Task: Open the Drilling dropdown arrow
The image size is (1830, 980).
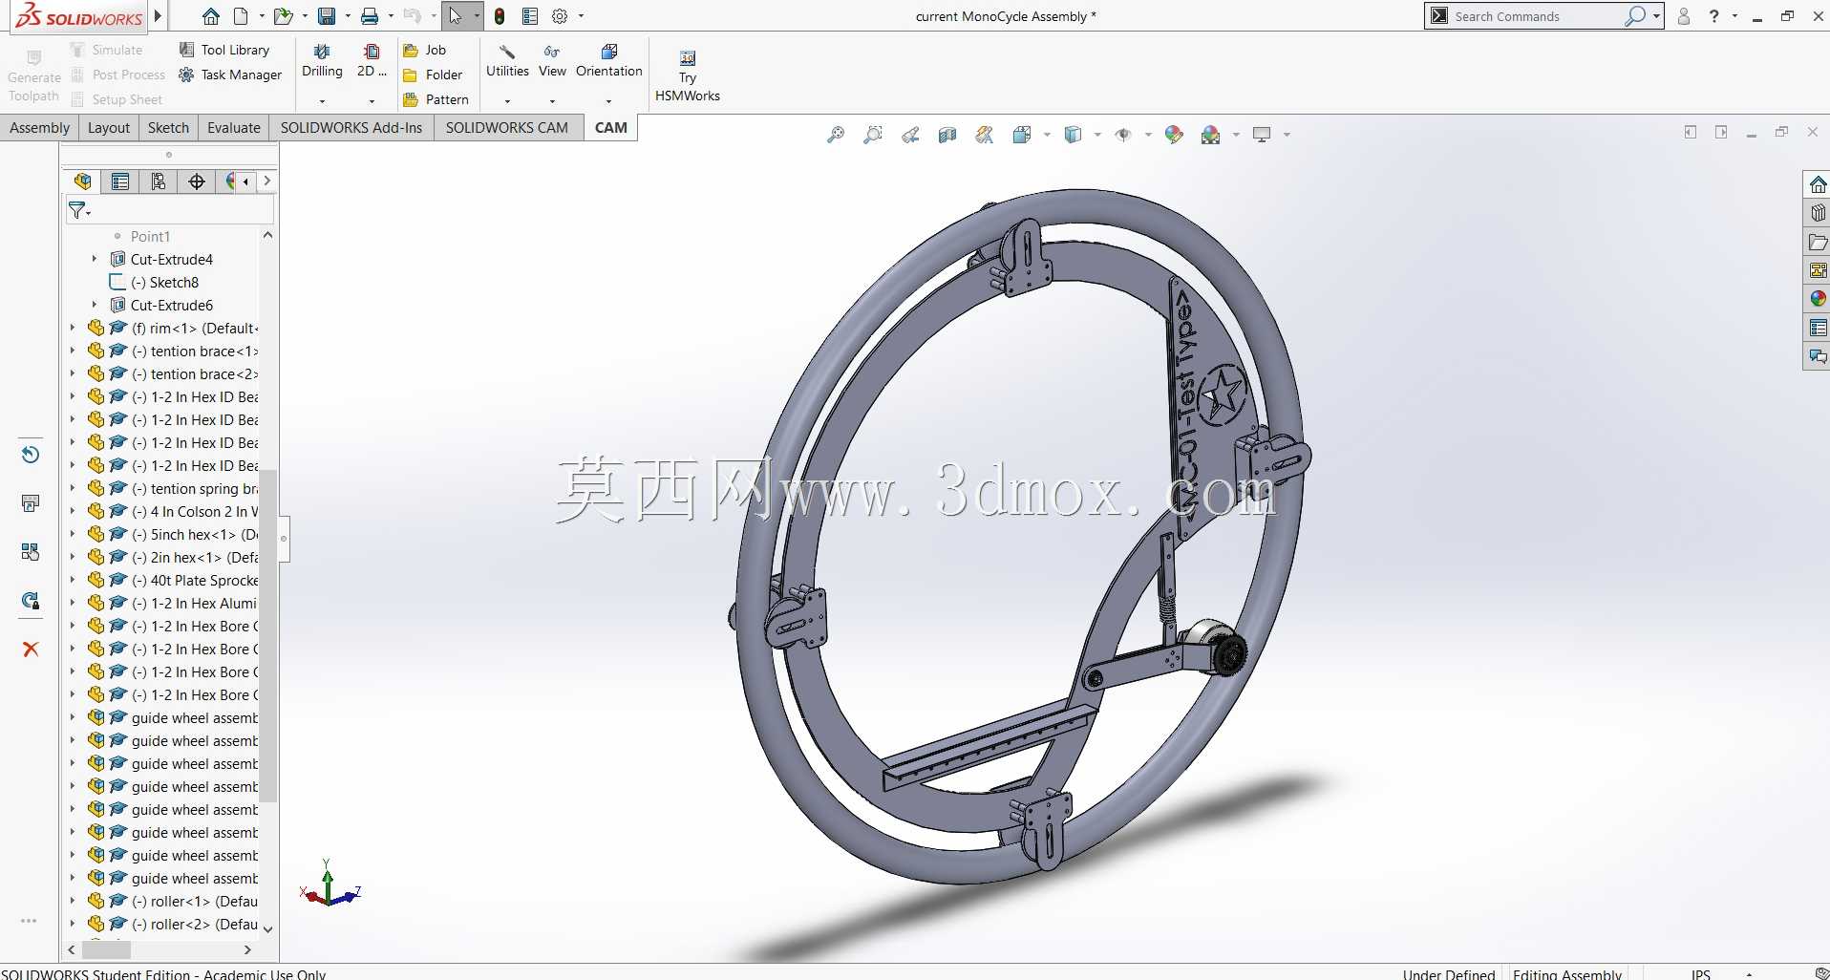Action: point(322,100)
